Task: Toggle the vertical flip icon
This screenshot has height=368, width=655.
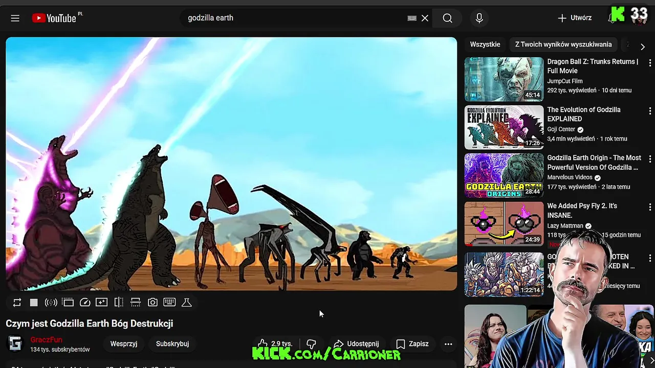Action: 136,303
